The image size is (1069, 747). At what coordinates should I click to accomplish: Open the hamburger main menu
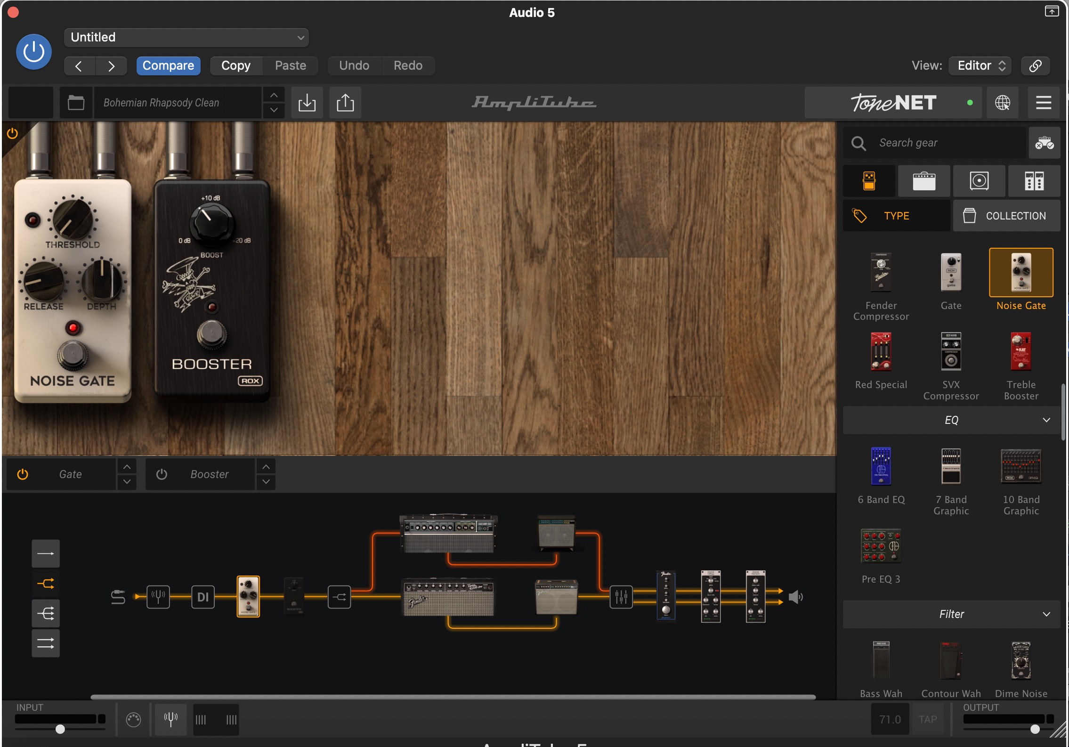point(1044,102)
